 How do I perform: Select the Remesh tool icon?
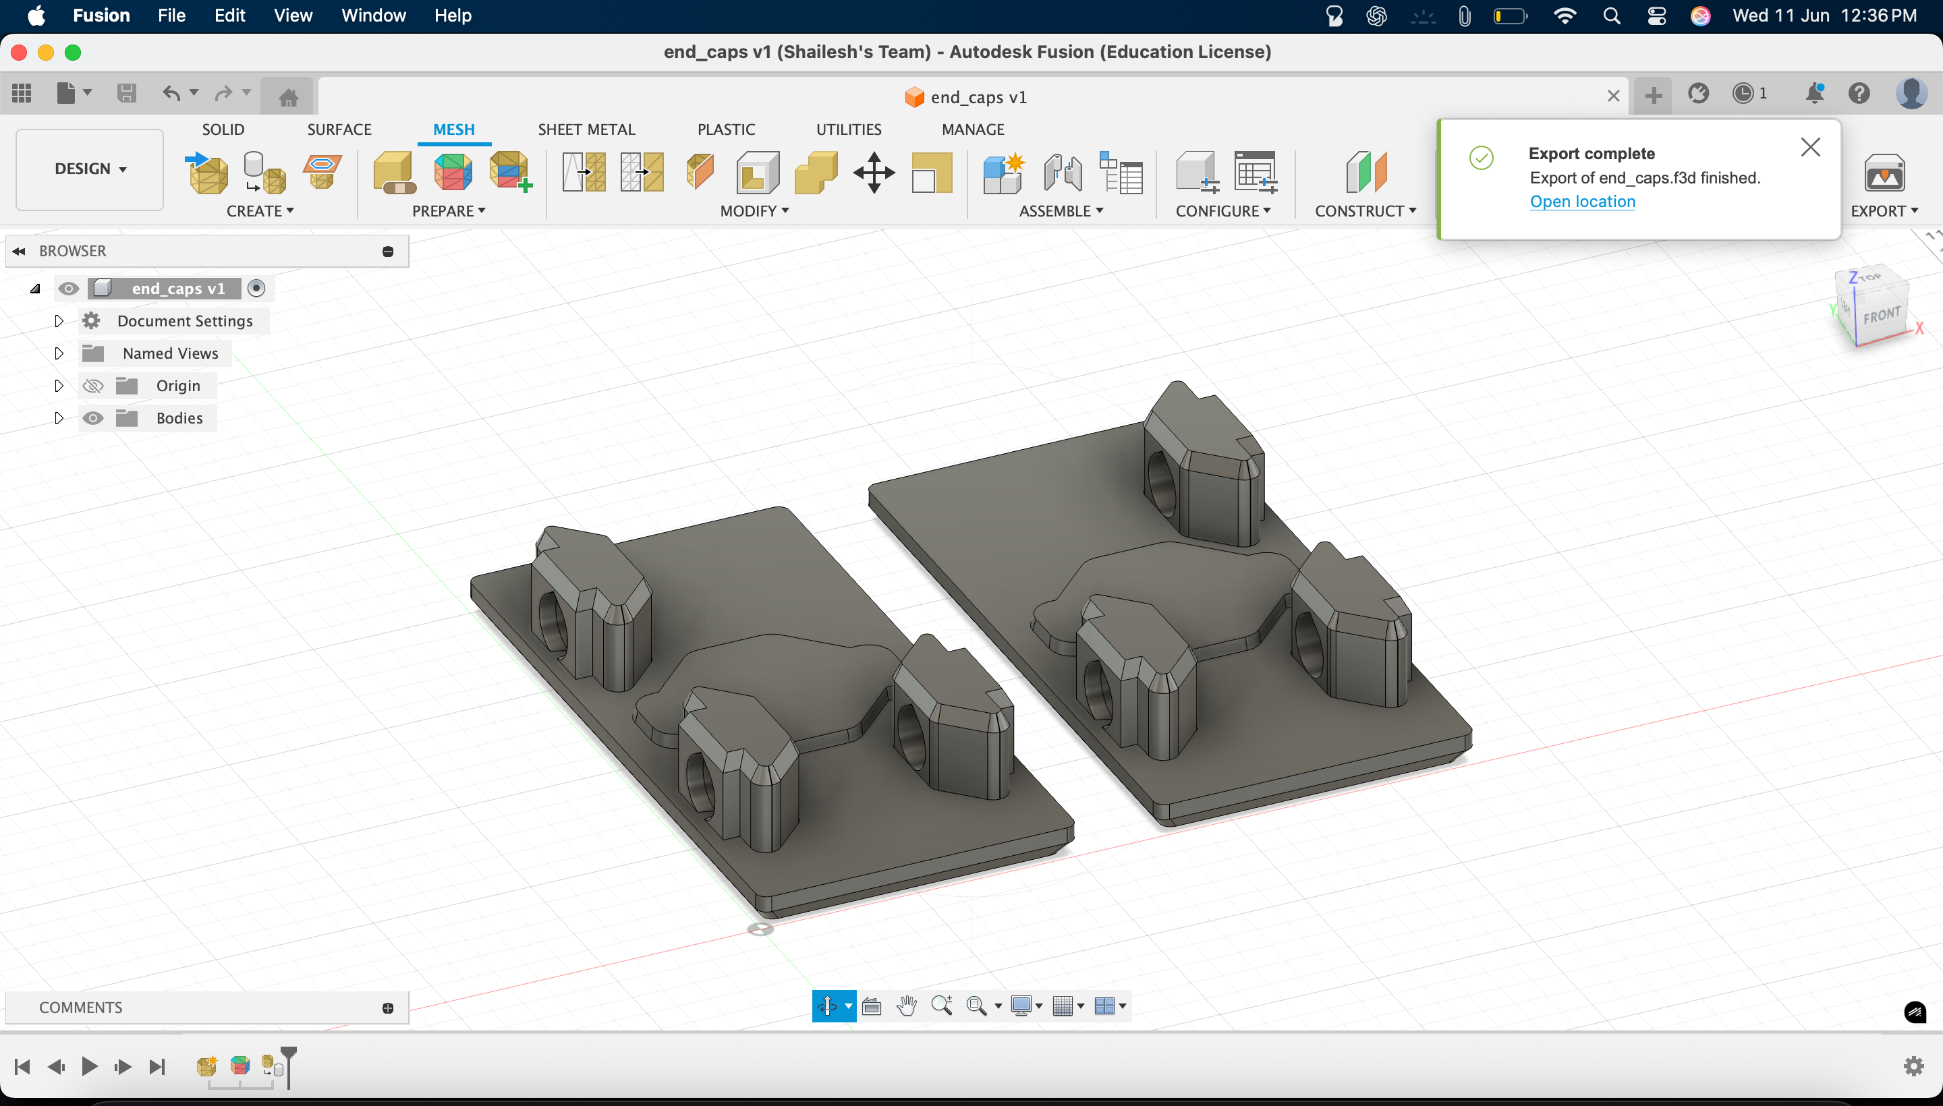click(584, 173)
